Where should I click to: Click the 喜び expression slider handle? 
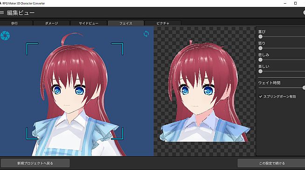260,37
